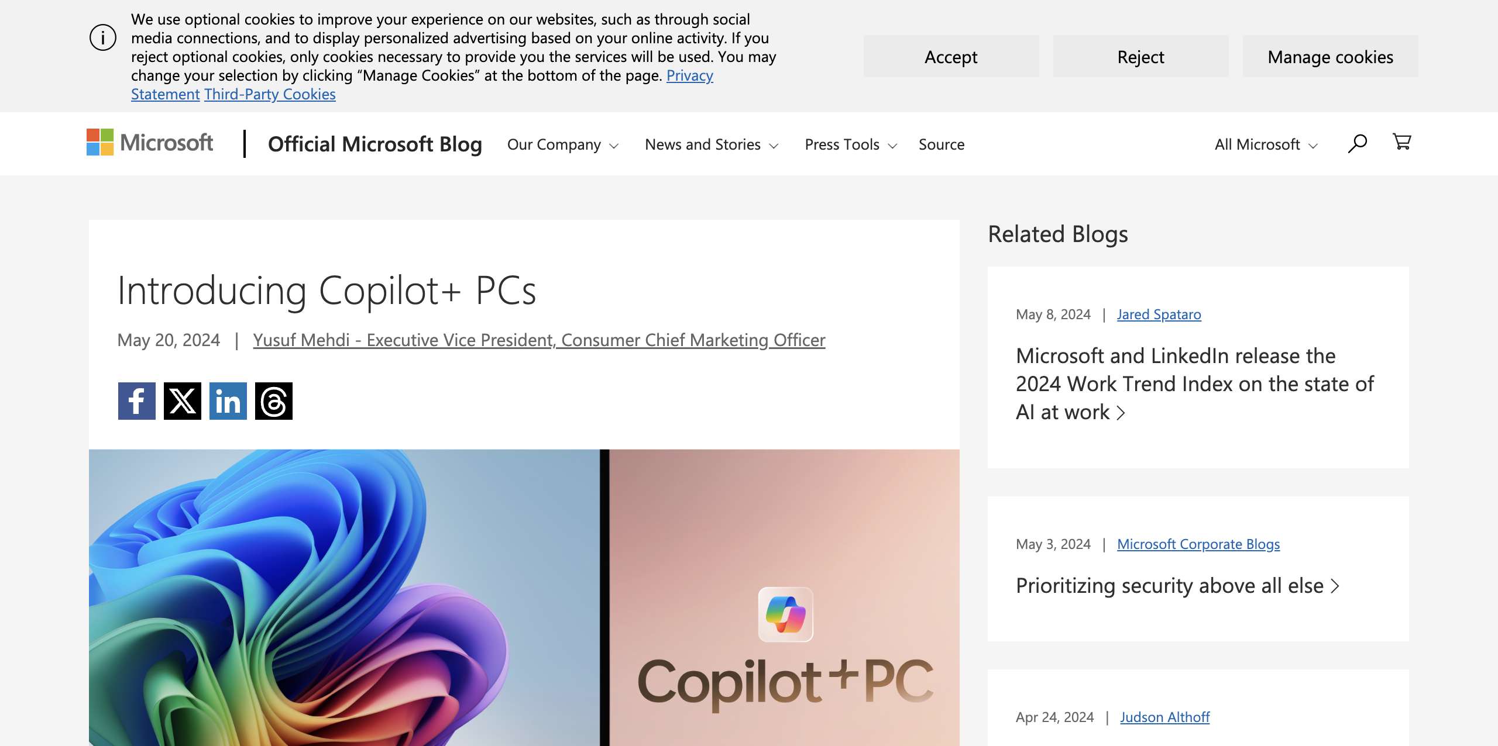Go to the Source menu item
The height and width of the screenshot is (746, 1498).
941,144
